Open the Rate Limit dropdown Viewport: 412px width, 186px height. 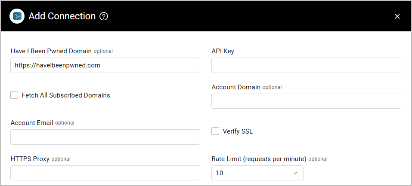coord(257,173)
